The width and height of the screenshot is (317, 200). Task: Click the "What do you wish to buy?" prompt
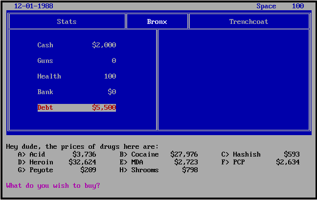[53, 185]
